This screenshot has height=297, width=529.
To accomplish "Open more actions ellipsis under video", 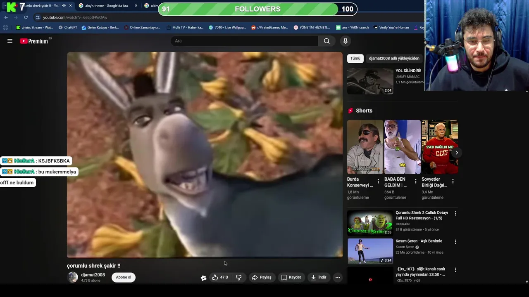I will click(x=338, y=277).
